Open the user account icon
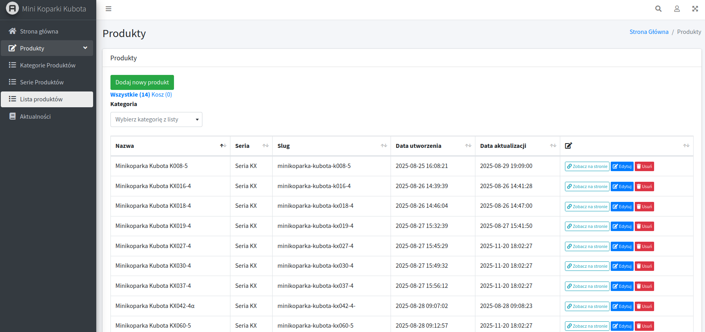 coord(677,9)
